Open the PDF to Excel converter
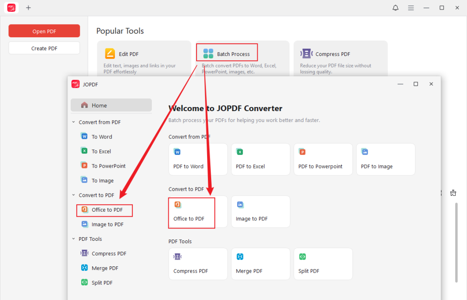 [260, 159]
